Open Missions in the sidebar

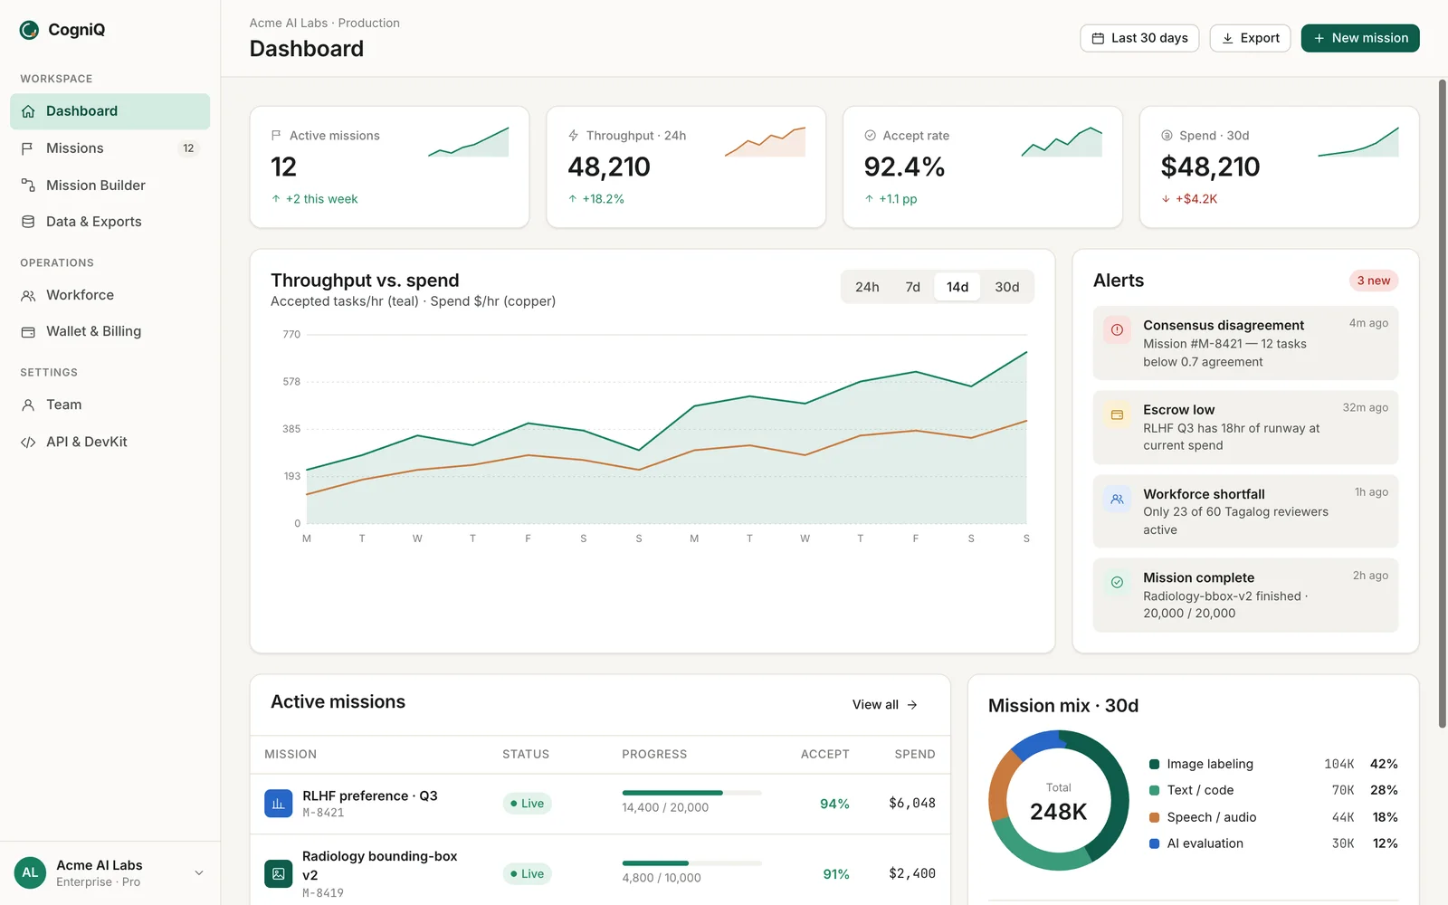pos(110,148)
